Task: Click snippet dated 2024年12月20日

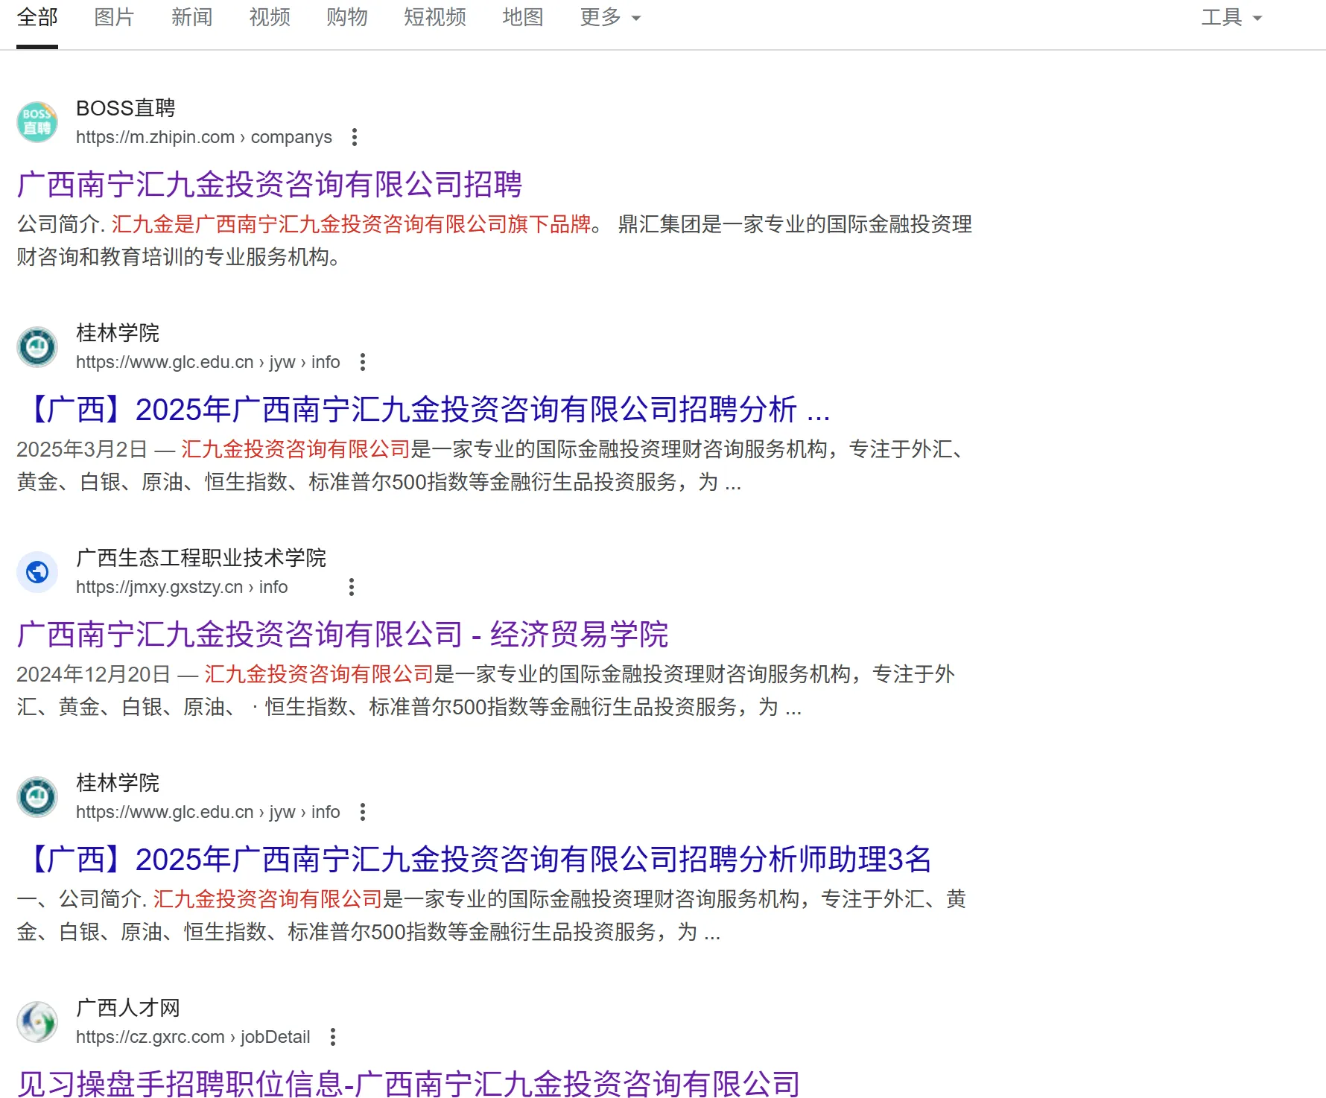Action: coord(486,691)
